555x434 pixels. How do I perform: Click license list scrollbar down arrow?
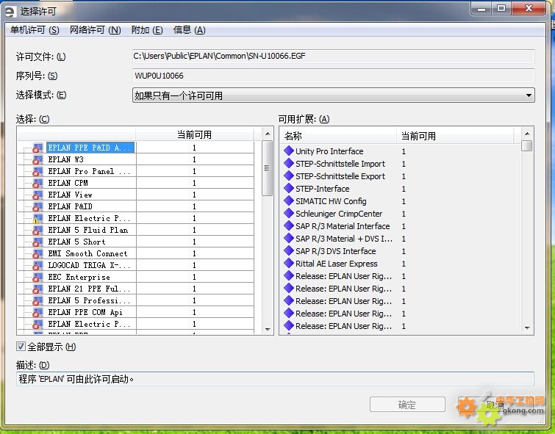pyautogui.click(x=268, y=329)
